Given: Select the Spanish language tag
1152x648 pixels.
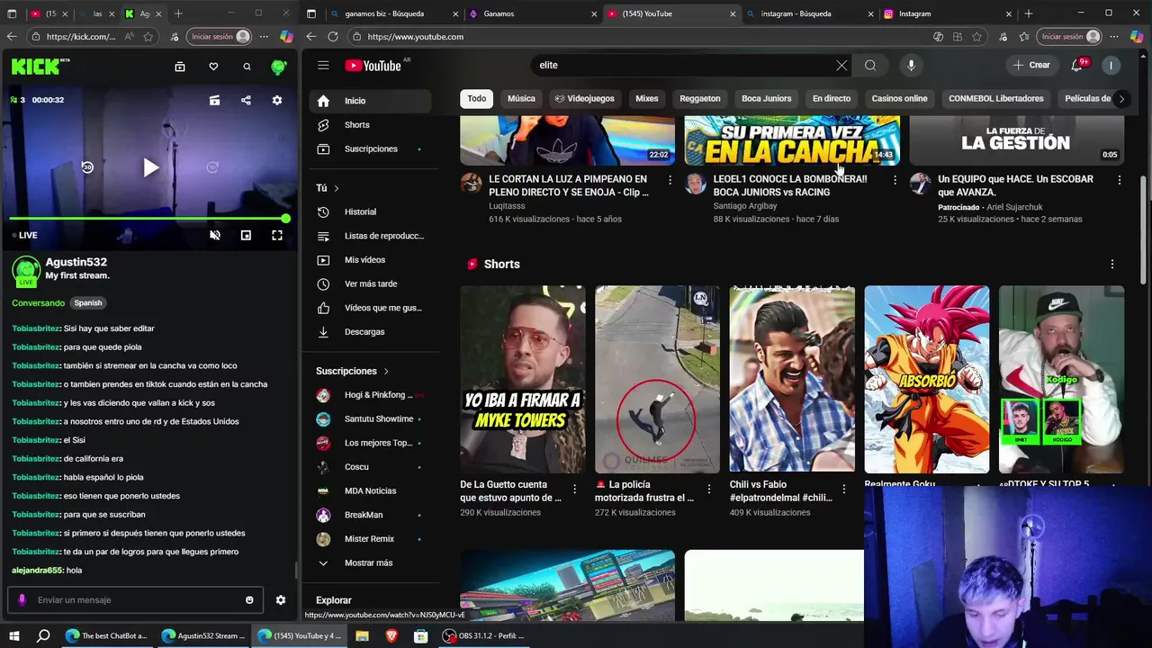Looking at the screenshot, I should click(x=88, y=303).
